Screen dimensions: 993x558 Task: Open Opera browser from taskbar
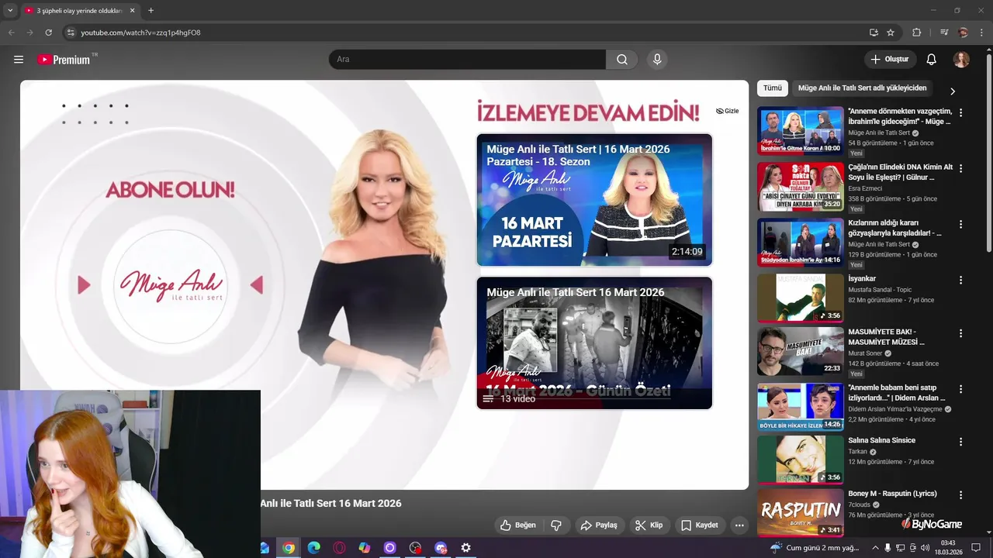339,548
